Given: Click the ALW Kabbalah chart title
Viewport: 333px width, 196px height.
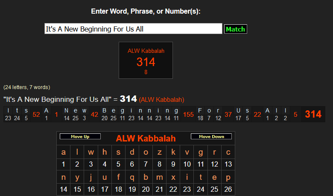Looking at the screenshot, I should (x=146, y=138).
